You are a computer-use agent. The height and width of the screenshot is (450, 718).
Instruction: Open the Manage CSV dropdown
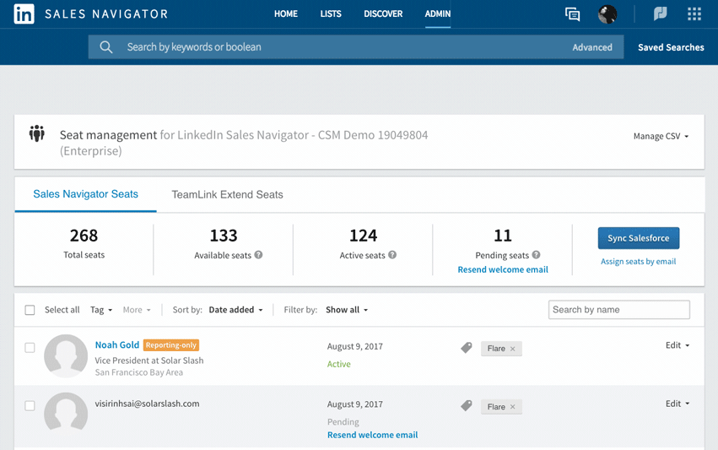click(x=661, y=136)
